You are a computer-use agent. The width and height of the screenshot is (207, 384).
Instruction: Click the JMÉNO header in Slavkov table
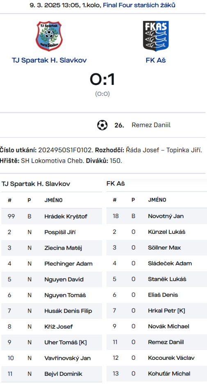coord(53,200)
